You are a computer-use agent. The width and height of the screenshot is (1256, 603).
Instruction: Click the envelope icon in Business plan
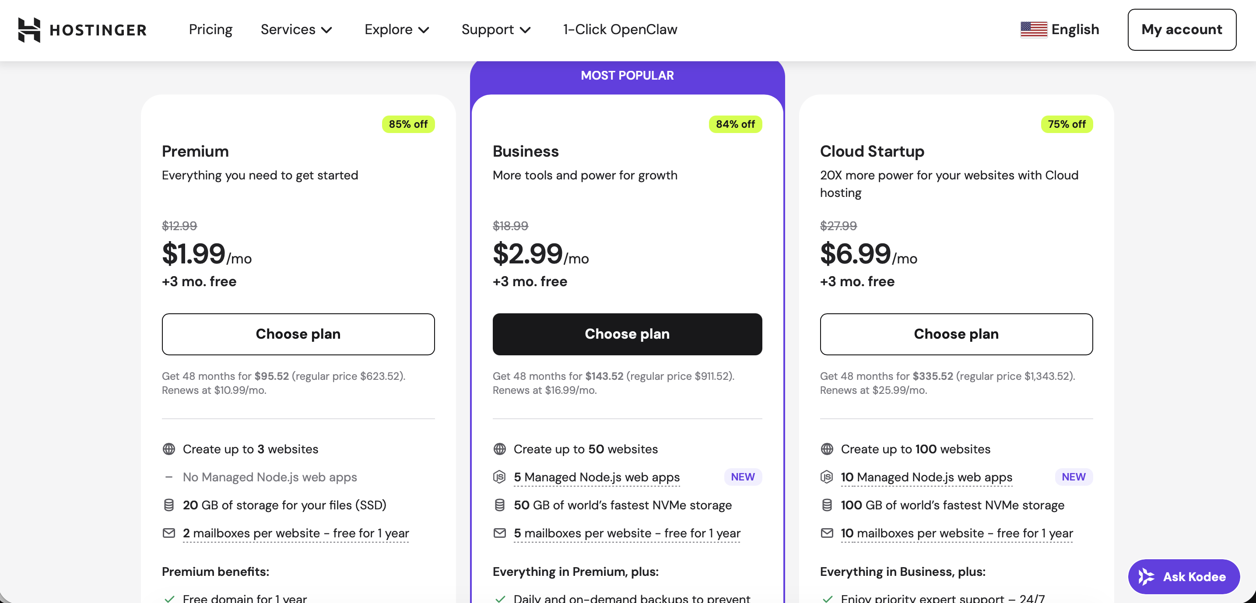coord(499,533)
